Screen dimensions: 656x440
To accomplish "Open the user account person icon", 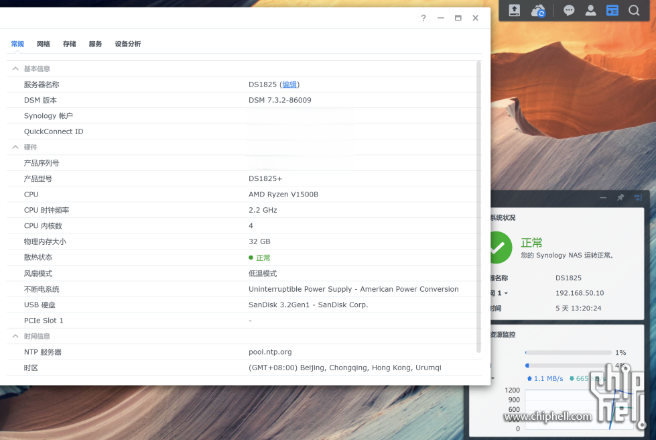I will 590,10.
